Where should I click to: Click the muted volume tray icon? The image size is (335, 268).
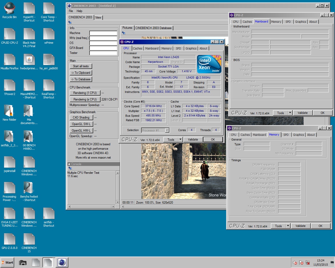[x=295, y=263]
